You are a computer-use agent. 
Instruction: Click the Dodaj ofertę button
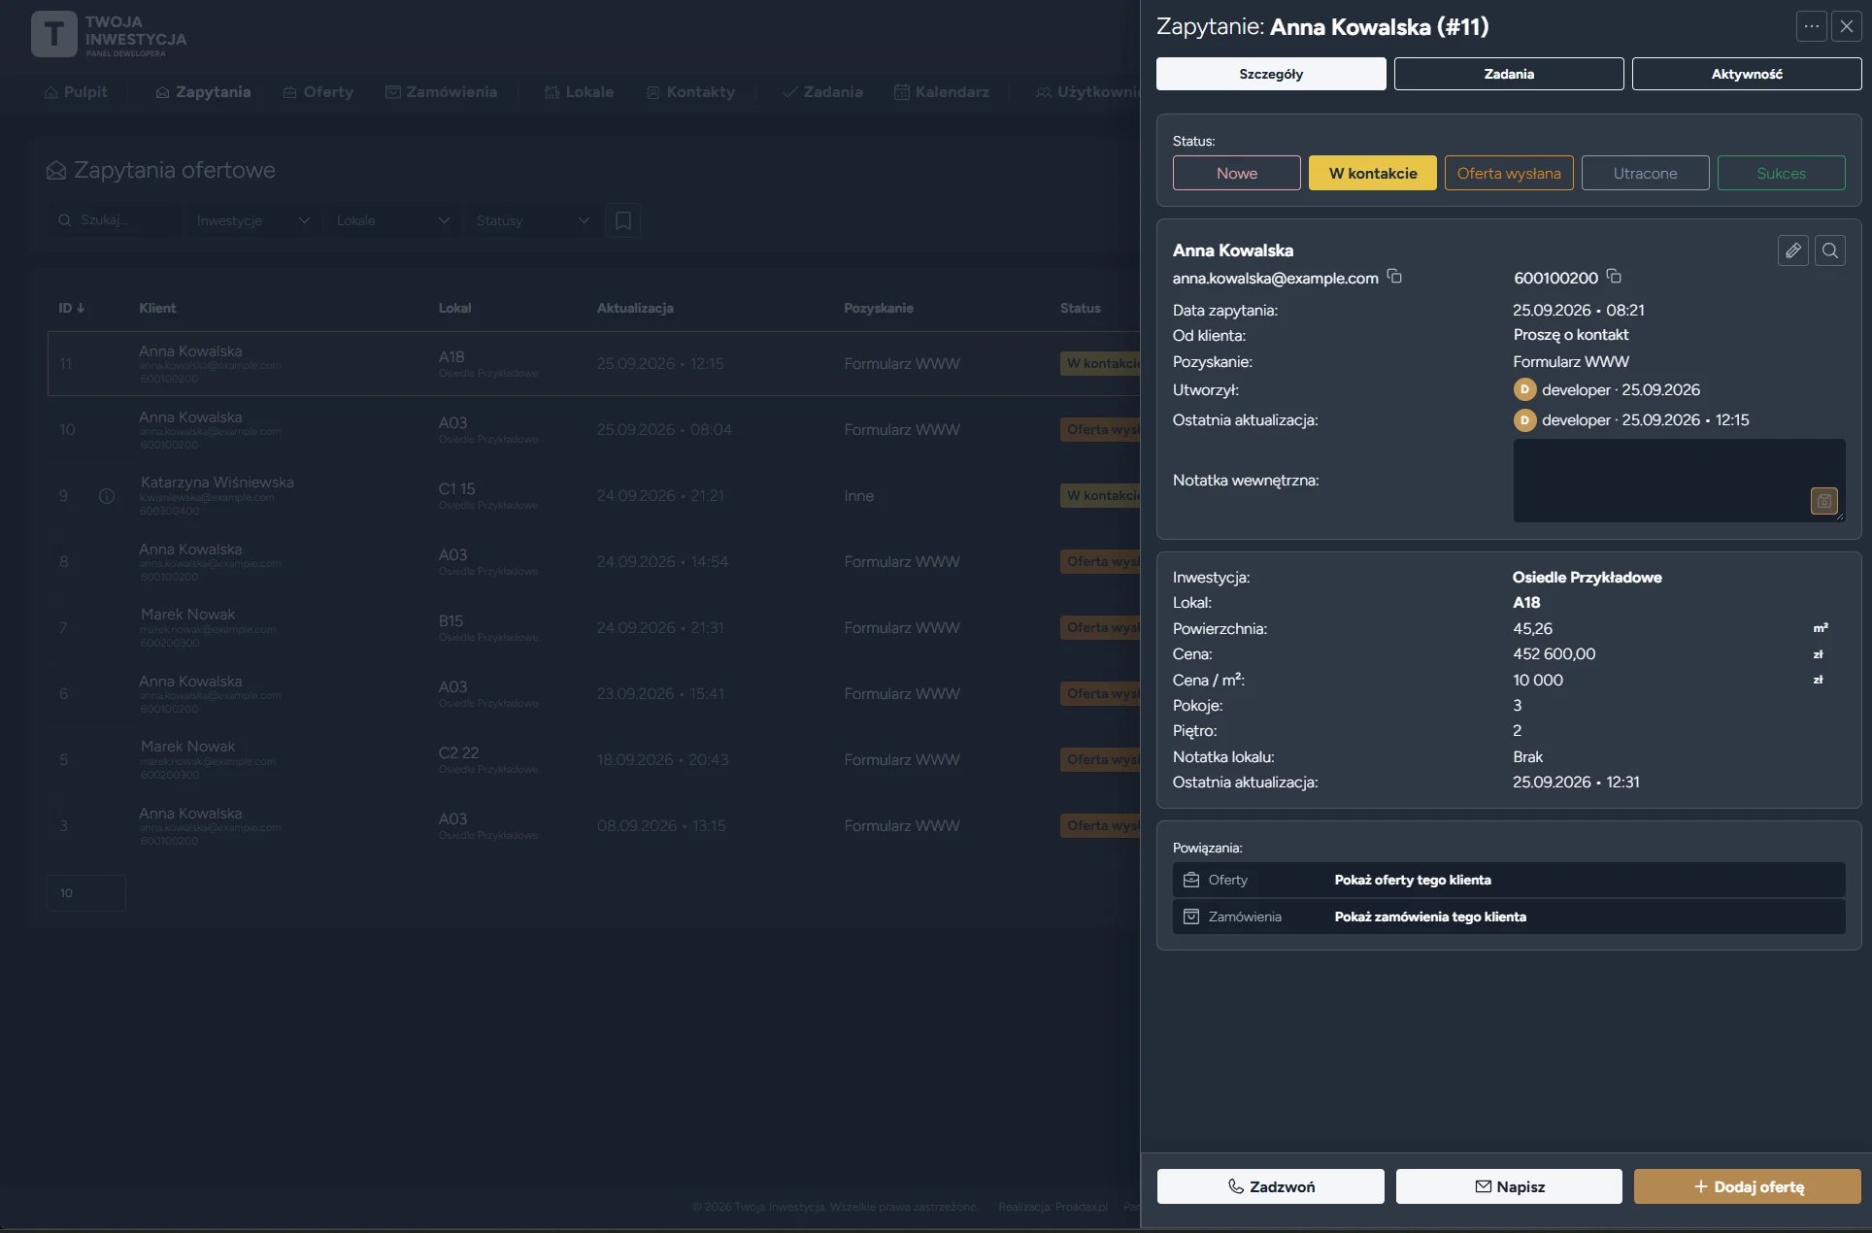pos(1748,1186)
